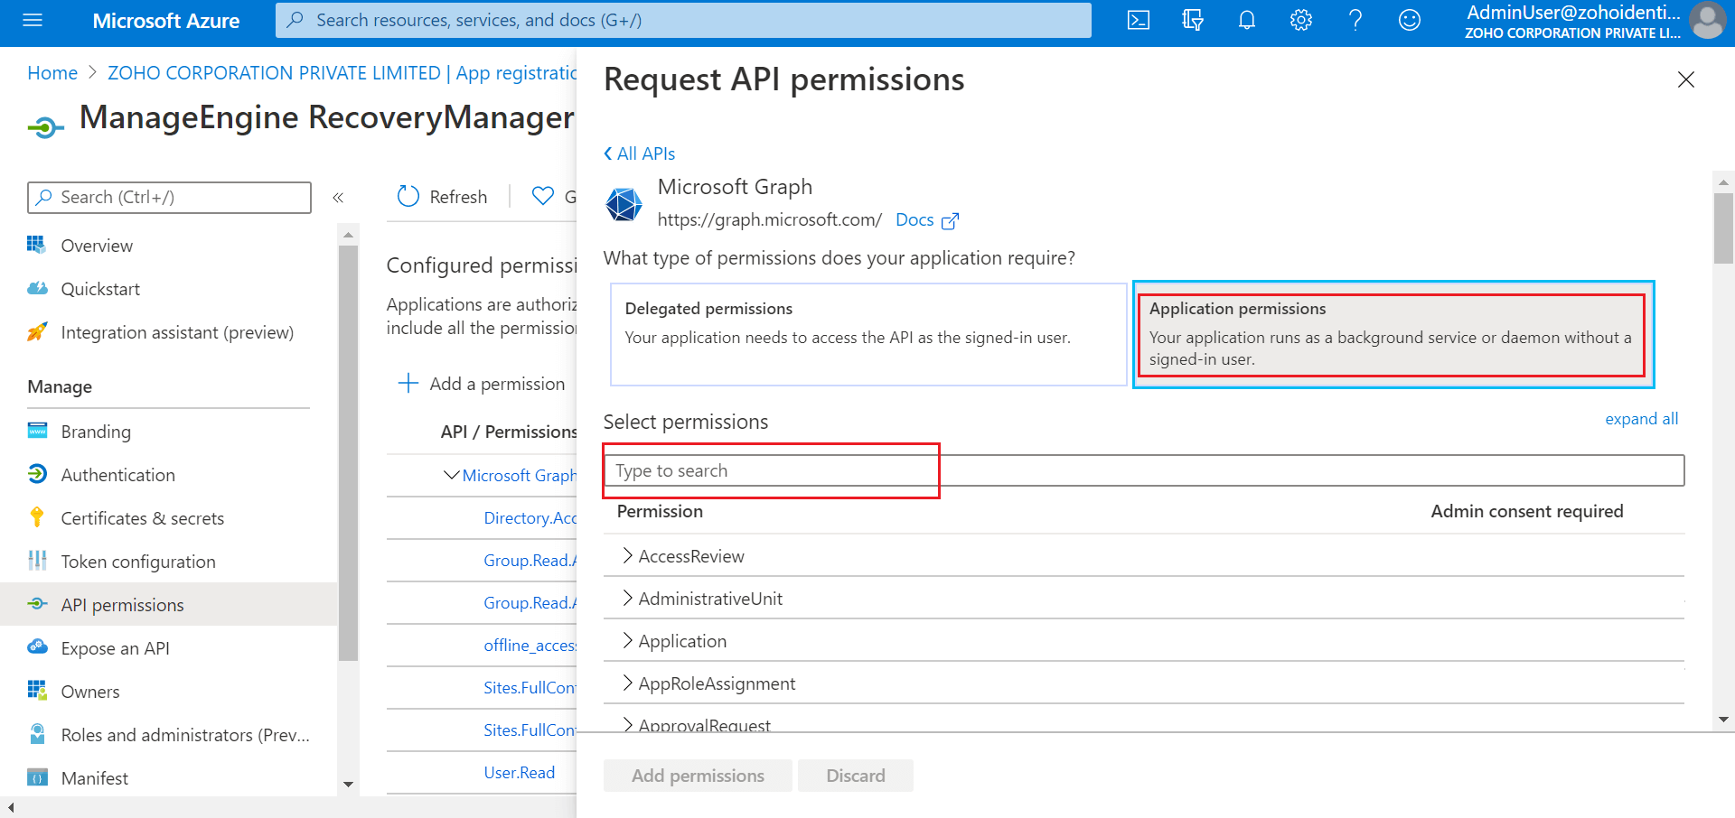The height and width of the screenshot is (818, 1735).
Task: Click the Refresh icon button
Action: (408, 196)
